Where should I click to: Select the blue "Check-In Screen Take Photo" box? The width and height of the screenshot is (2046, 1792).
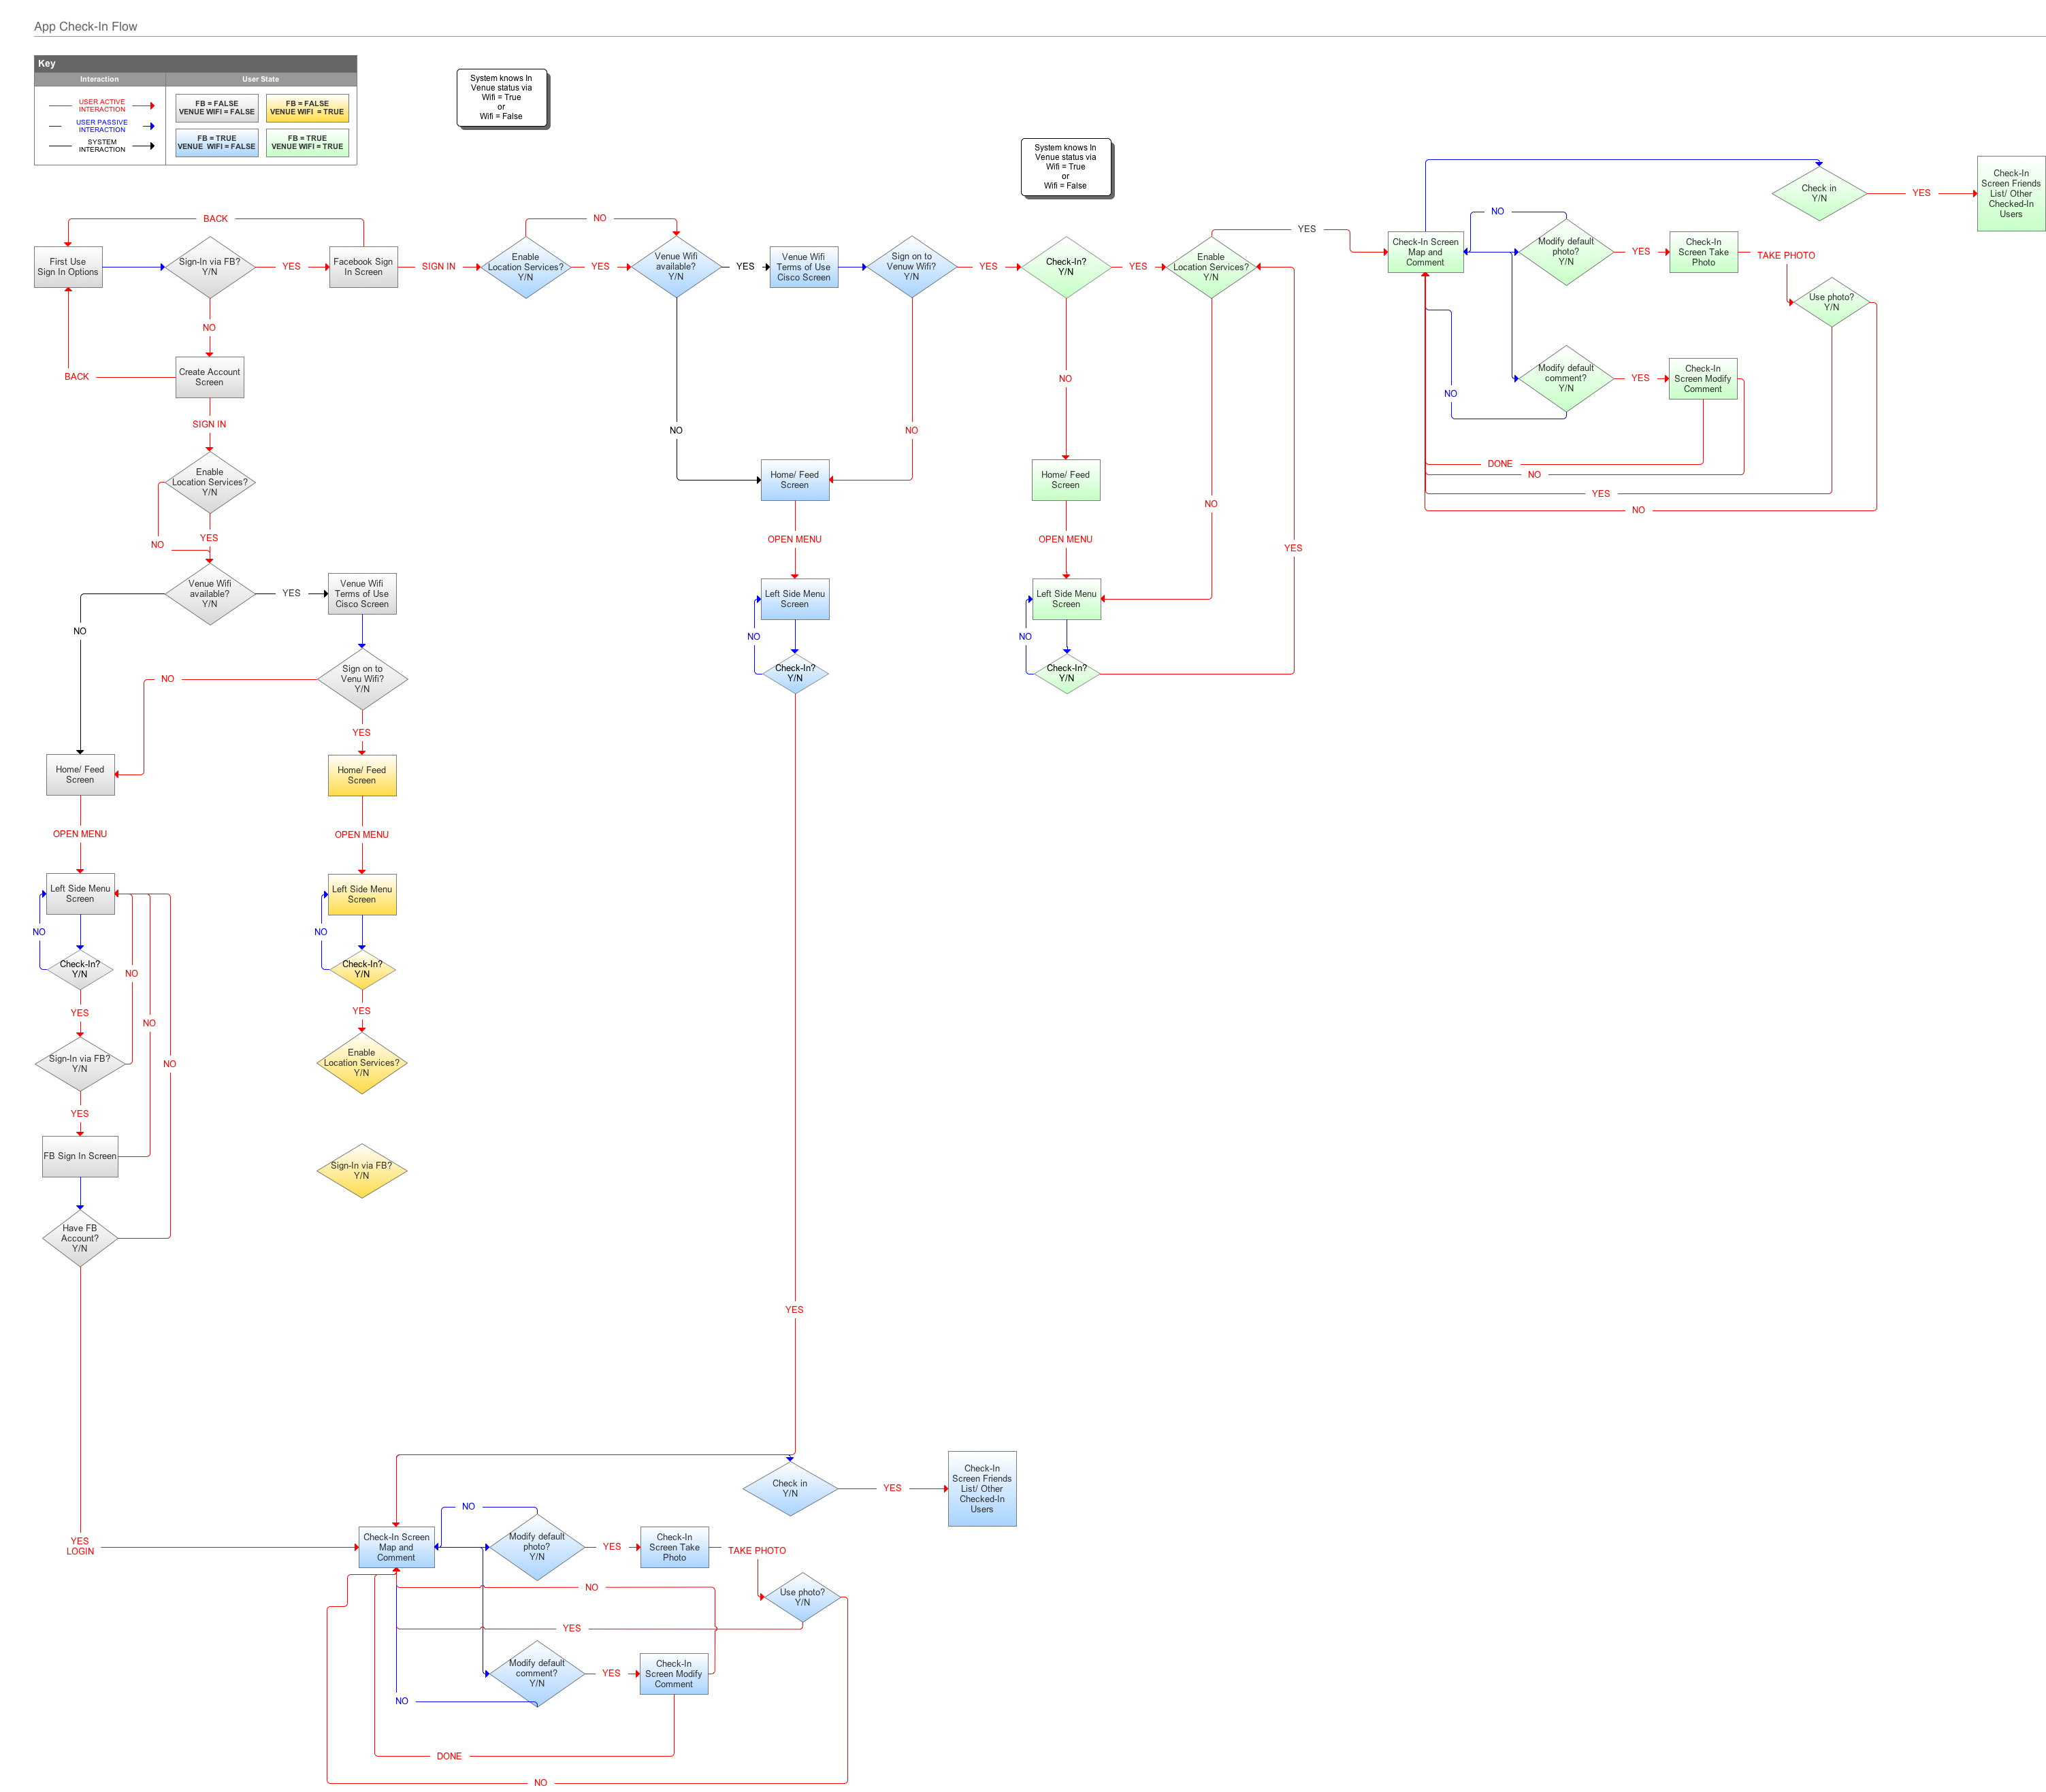click(x=675, y=1547)
